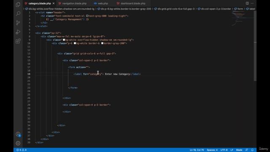Click the Ln 19, Col 70 indicator
The height and width of the screenshot is (152, 270).
pyautogui.click(x=197, y=150)
